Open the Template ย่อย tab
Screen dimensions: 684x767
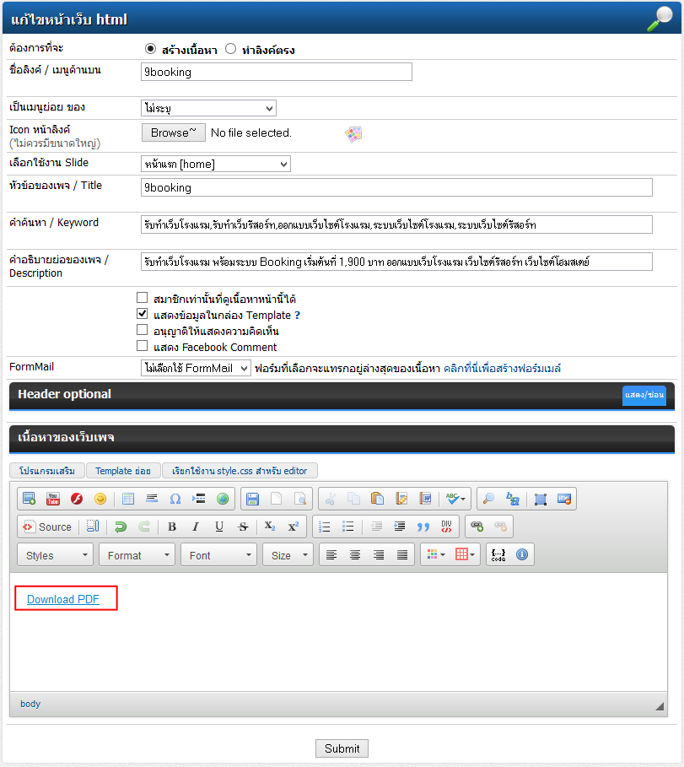[x=123, y=471]
